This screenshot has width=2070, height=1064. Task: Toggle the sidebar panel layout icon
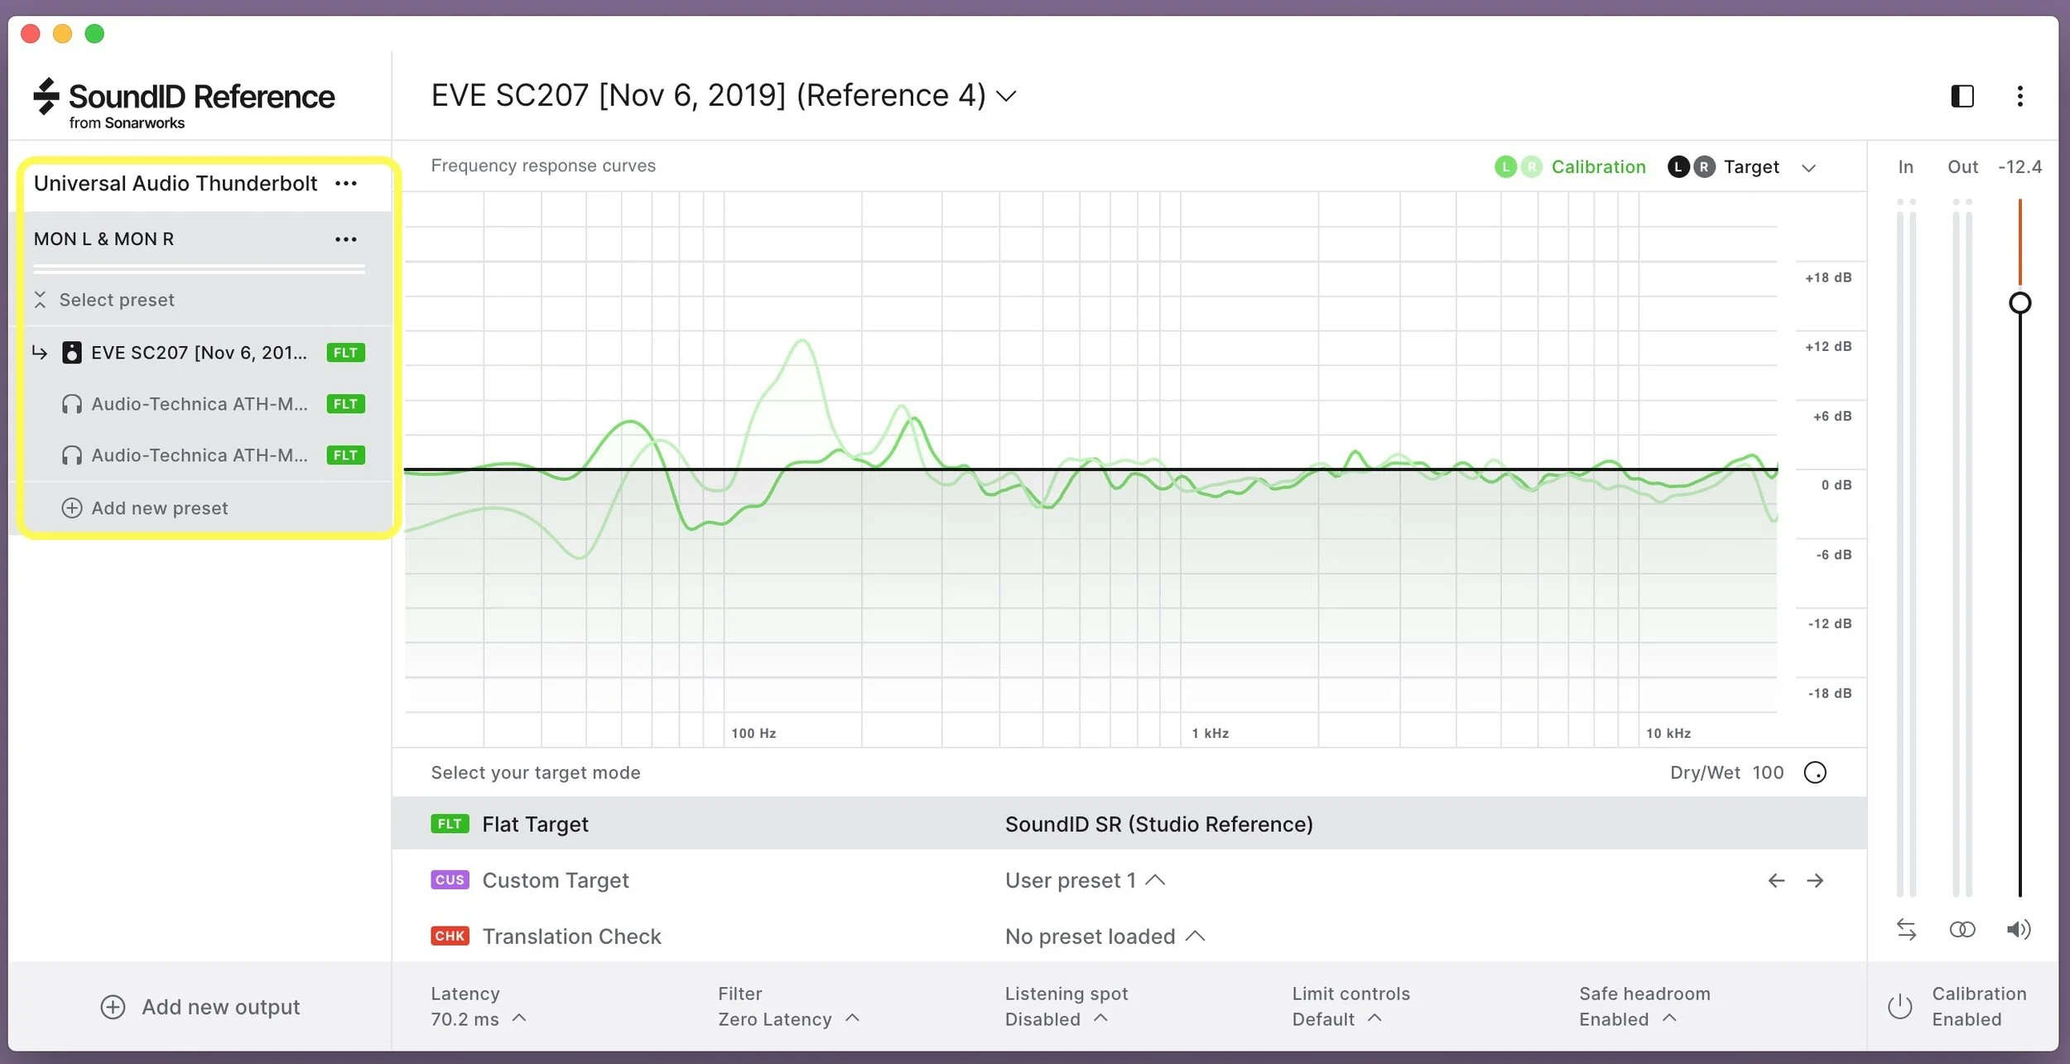[x=1962, y=96]
